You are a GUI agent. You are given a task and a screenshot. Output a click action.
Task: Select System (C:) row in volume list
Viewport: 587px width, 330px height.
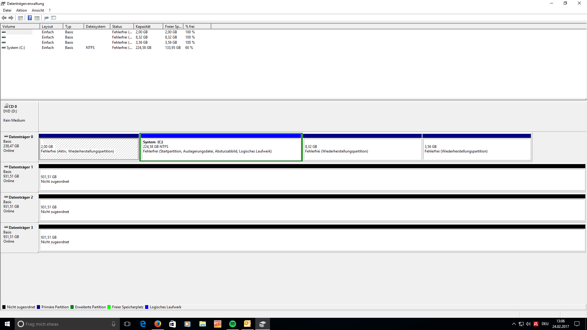16,48
